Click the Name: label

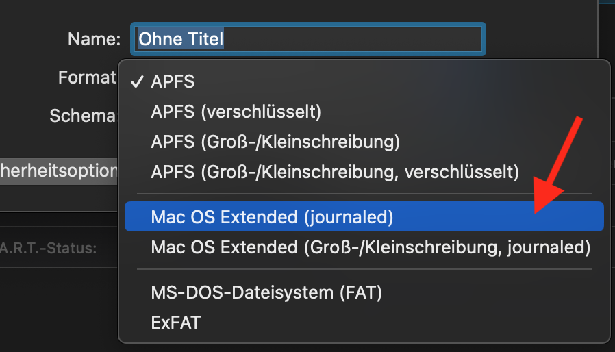[95, 39]
